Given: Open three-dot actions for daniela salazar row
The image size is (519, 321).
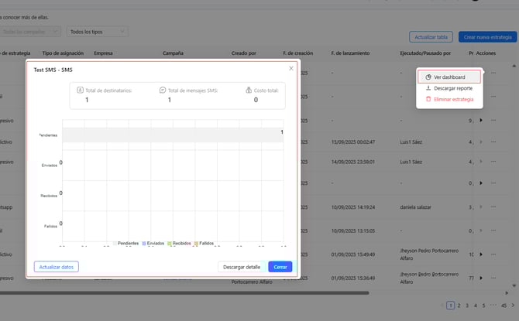Looking at the screenshot, I should coord(493,207).
